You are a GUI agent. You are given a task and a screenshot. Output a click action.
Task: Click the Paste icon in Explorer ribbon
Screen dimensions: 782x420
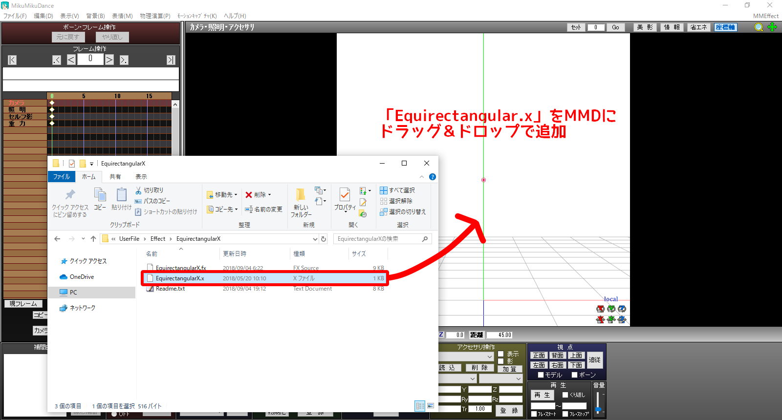121,199
